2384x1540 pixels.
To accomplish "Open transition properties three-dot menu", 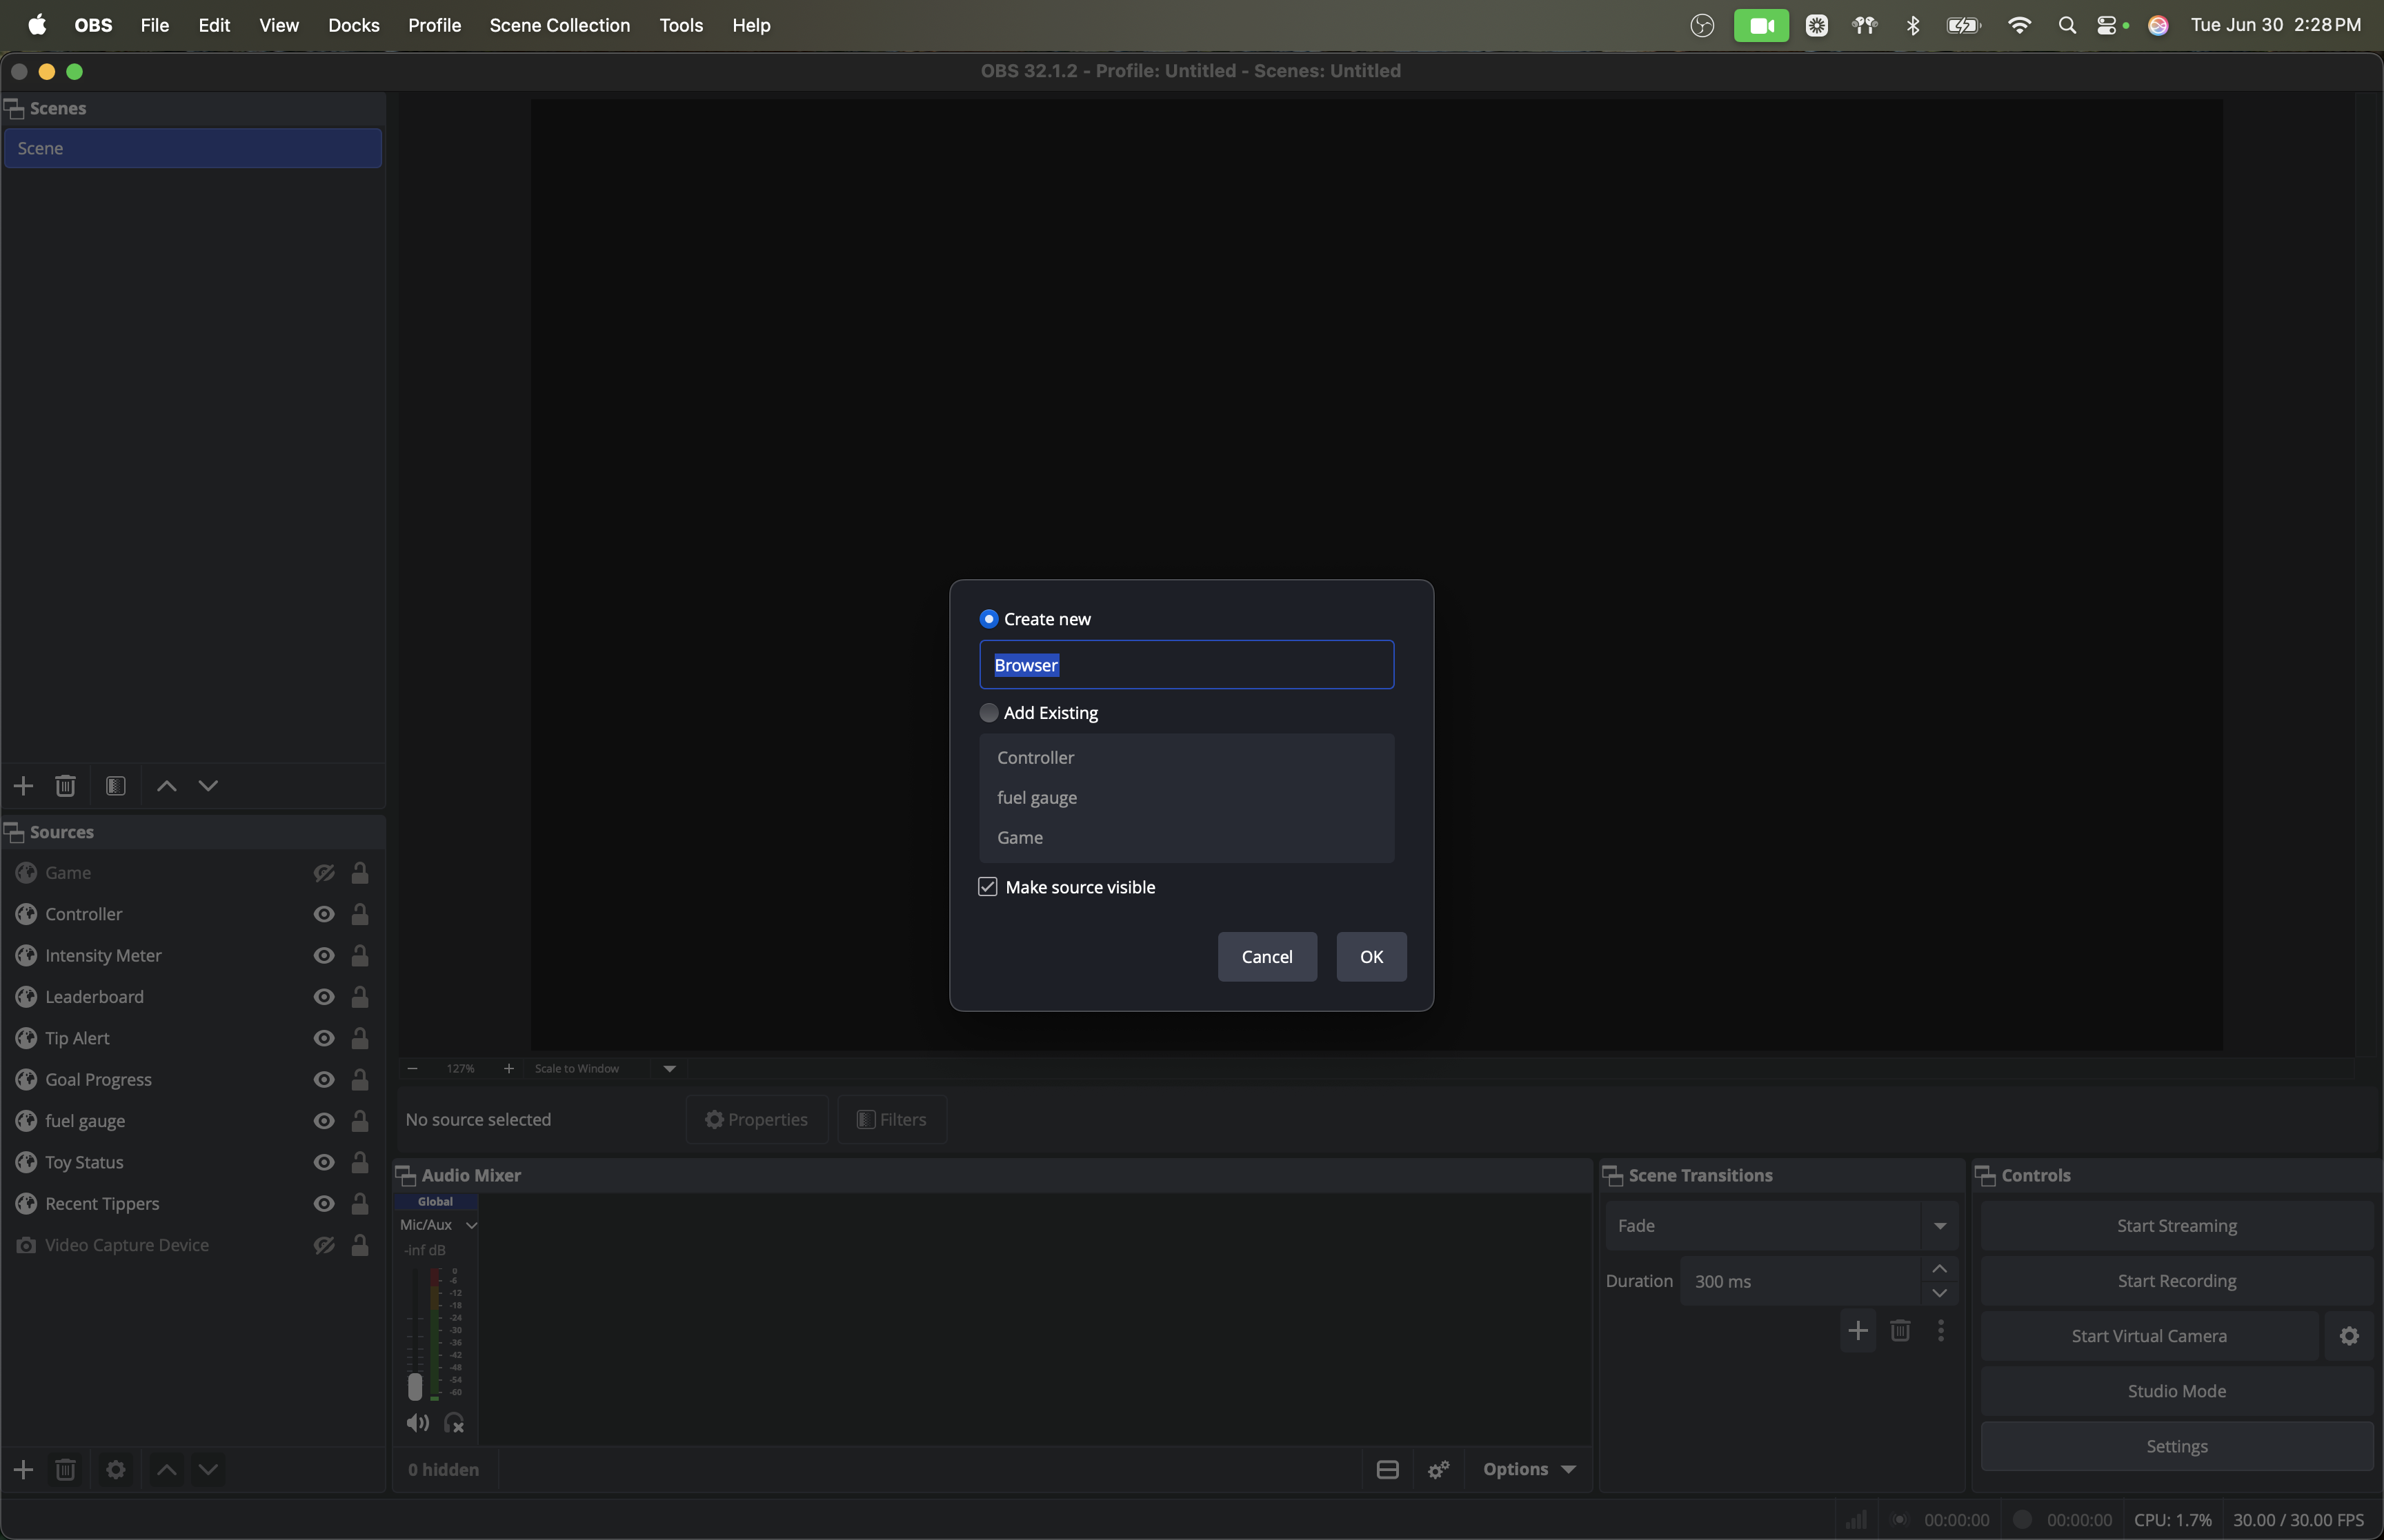I will click(x=1941, y=1331).
